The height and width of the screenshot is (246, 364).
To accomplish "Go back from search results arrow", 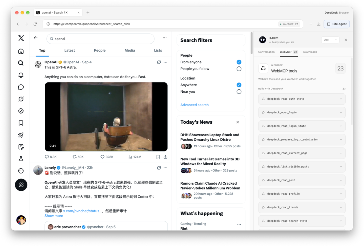I will pyautogui.click(x=36, y=38).
